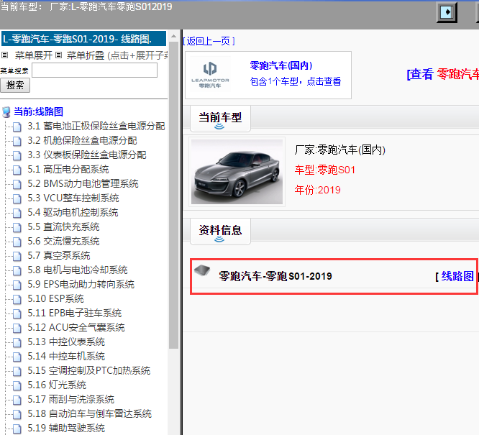Open 5.12 ACU安全气囊系统 entry
This screenshot has width=479, height=435.
click(x=76, y=327)
